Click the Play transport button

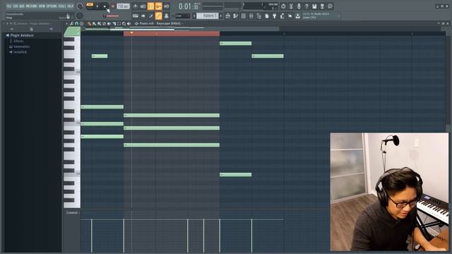pyautogui.click(x=97, y=6)
